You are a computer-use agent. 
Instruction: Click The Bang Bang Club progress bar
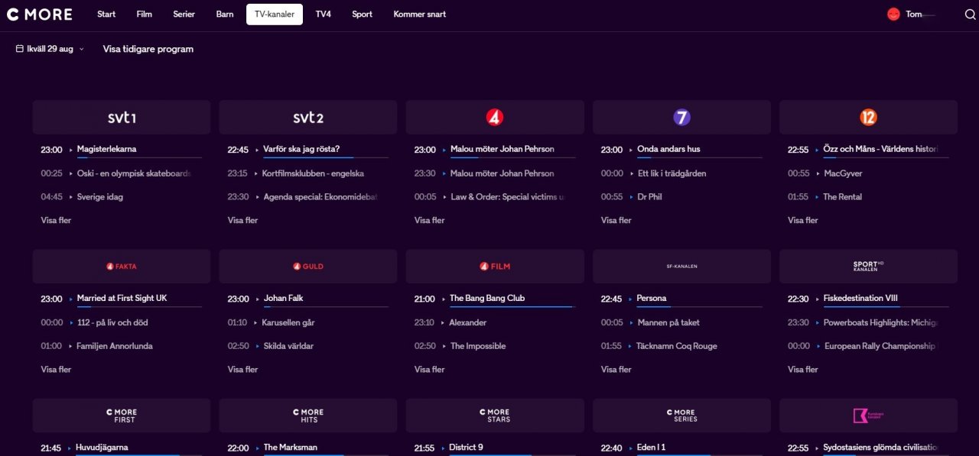point(509,307)
